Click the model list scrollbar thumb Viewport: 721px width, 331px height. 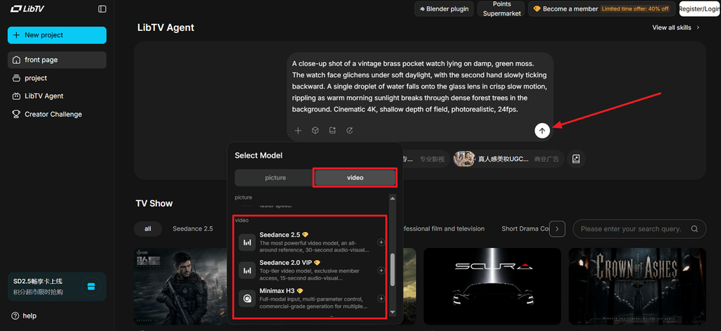392,269
